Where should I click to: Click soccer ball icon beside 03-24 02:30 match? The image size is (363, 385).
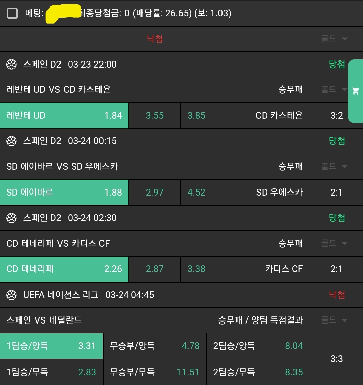12,218
